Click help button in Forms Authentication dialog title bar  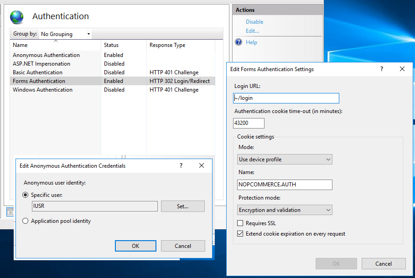pyautogui.click(x=381, y=69)
